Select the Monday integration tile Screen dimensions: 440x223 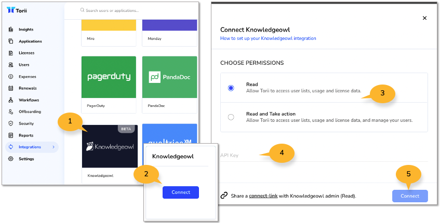pyautogui.click(x=169, y=33)
